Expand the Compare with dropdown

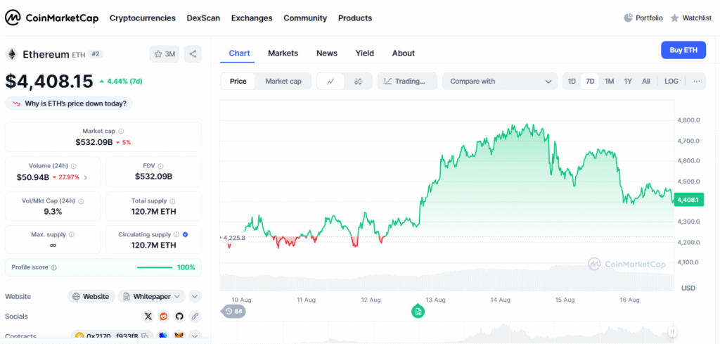point(499,82)
